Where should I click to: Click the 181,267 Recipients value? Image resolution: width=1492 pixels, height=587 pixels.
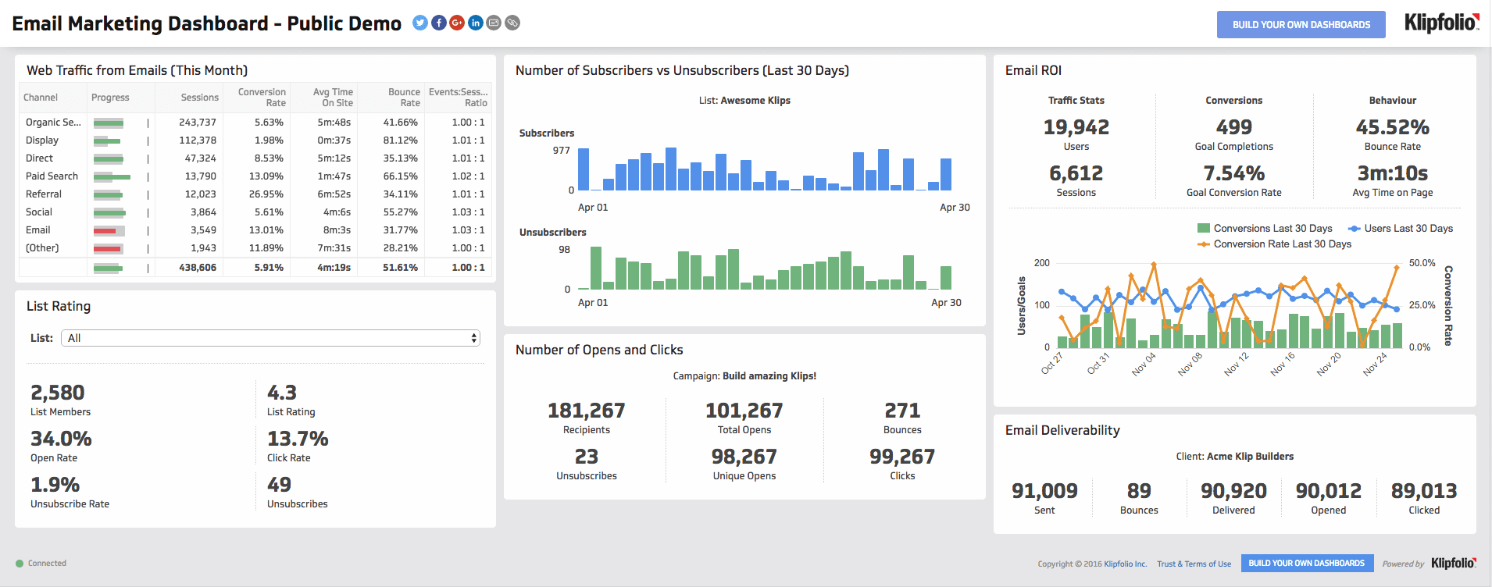(587, 411)
